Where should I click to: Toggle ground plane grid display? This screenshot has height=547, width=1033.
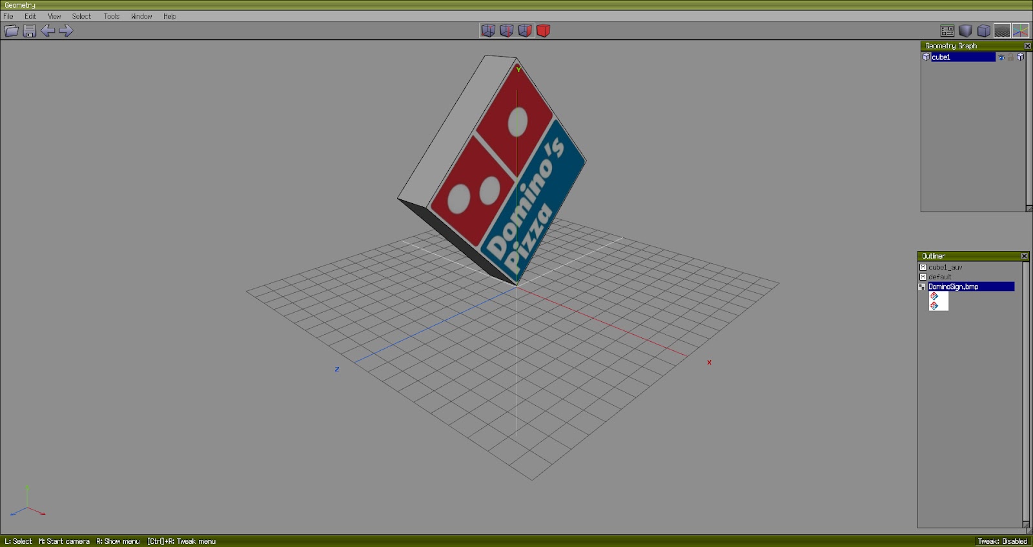[1002, 30]
